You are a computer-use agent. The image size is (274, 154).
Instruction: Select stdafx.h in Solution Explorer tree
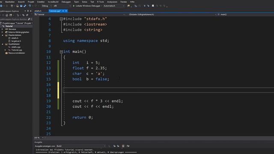15,38
